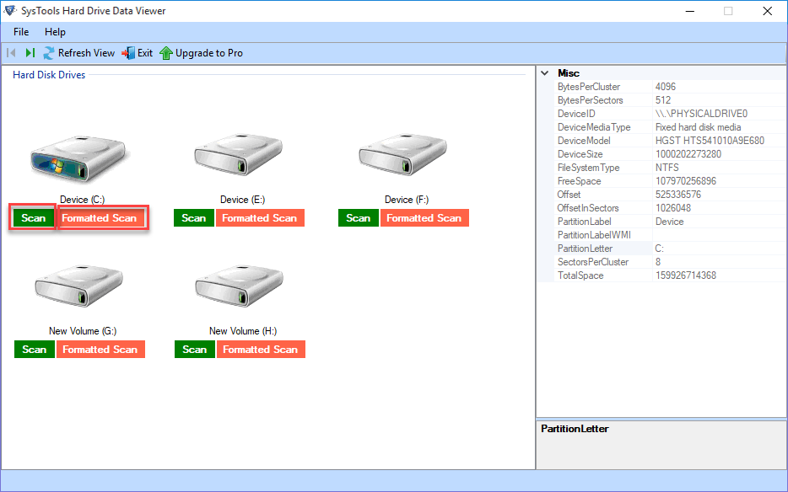
Task: Scan the New Volume (G:) drive
Action: [x=35, y=350]
